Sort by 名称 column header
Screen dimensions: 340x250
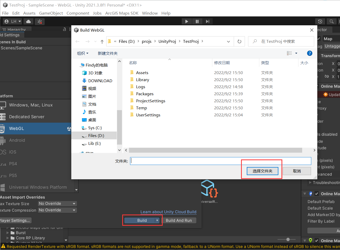[133, 63]
